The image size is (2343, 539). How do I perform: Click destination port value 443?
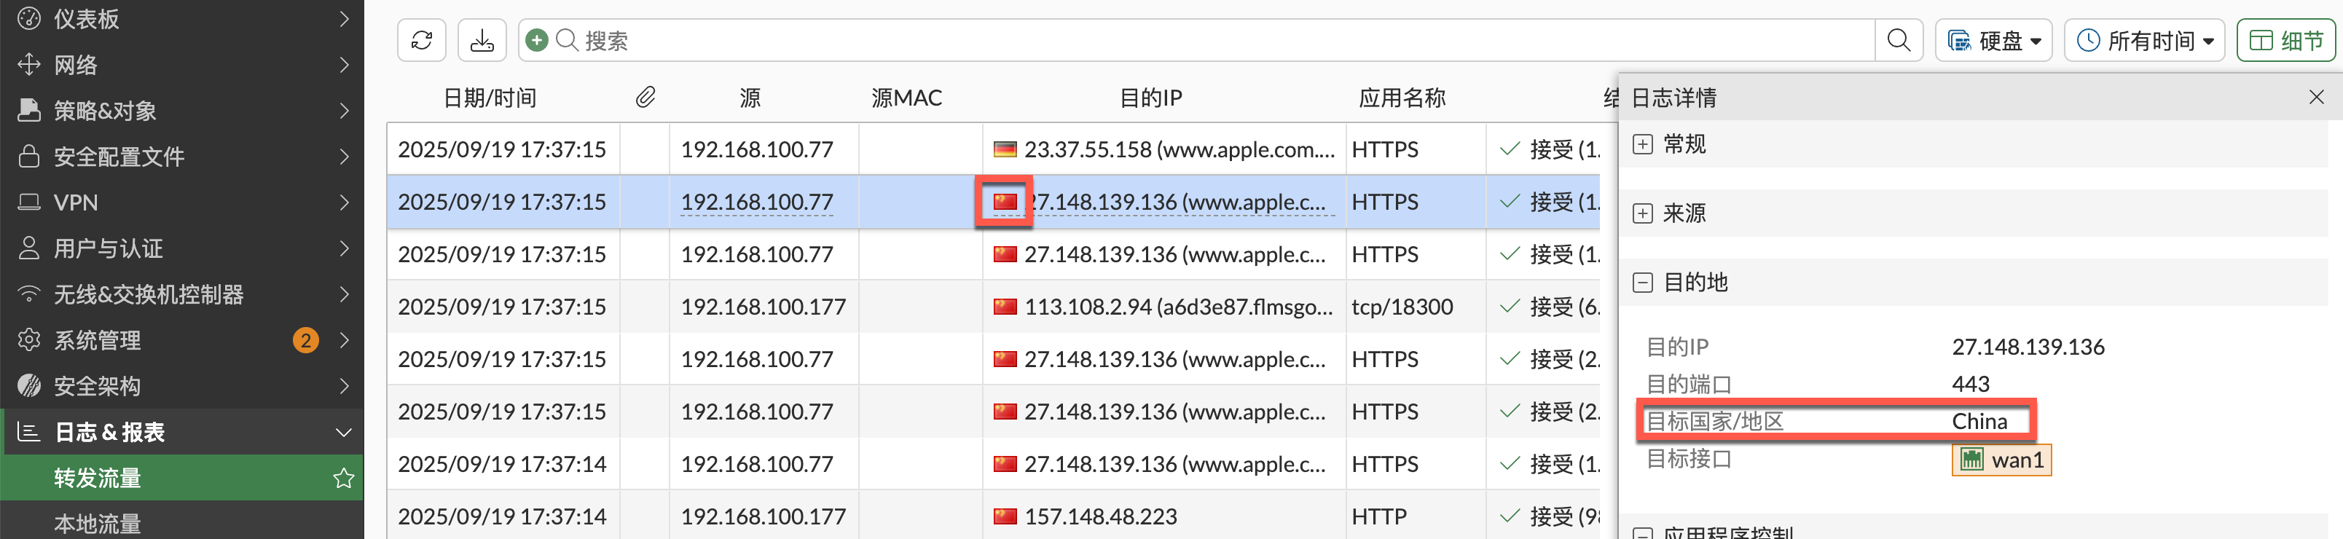[1970, 385]
